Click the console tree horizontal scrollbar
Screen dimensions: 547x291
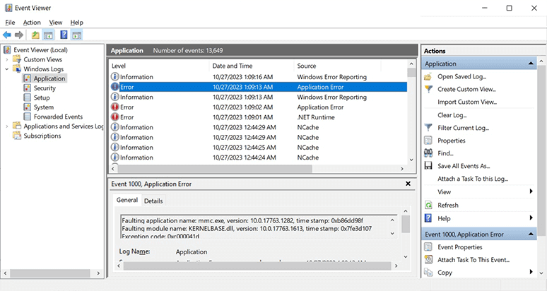[52, 273]
